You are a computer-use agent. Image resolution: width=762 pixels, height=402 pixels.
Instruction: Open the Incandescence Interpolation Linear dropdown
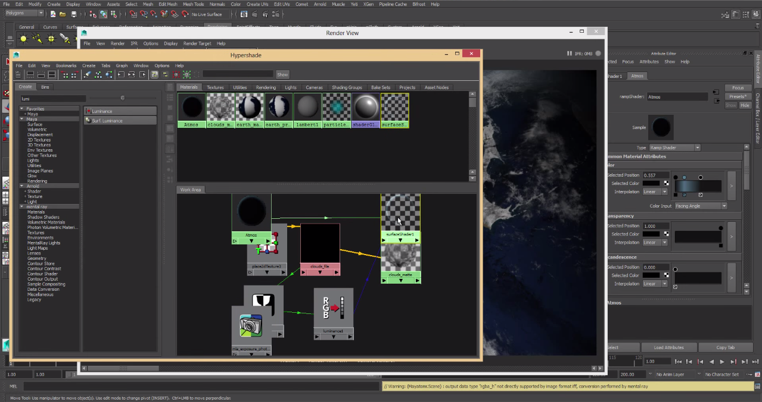pos(655,284)
